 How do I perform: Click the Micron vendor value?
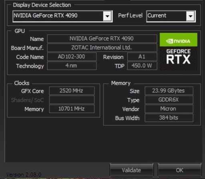point(169,109)
